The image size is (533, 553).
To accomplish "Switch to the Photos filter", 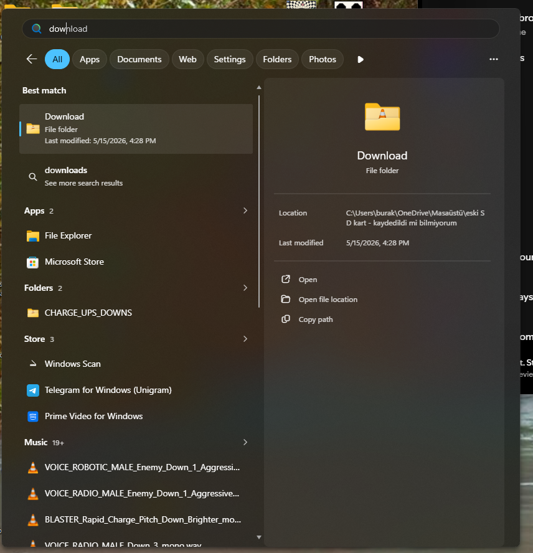I will click(323, 59).
